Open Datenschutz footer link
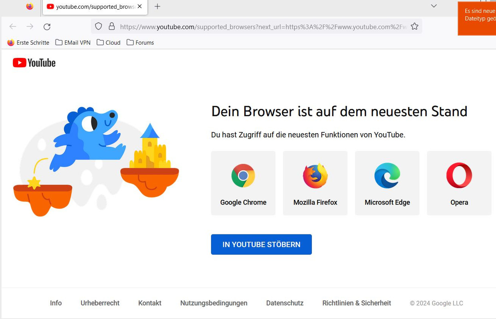This screenshot has width=496, height=319. pos(285,303)
